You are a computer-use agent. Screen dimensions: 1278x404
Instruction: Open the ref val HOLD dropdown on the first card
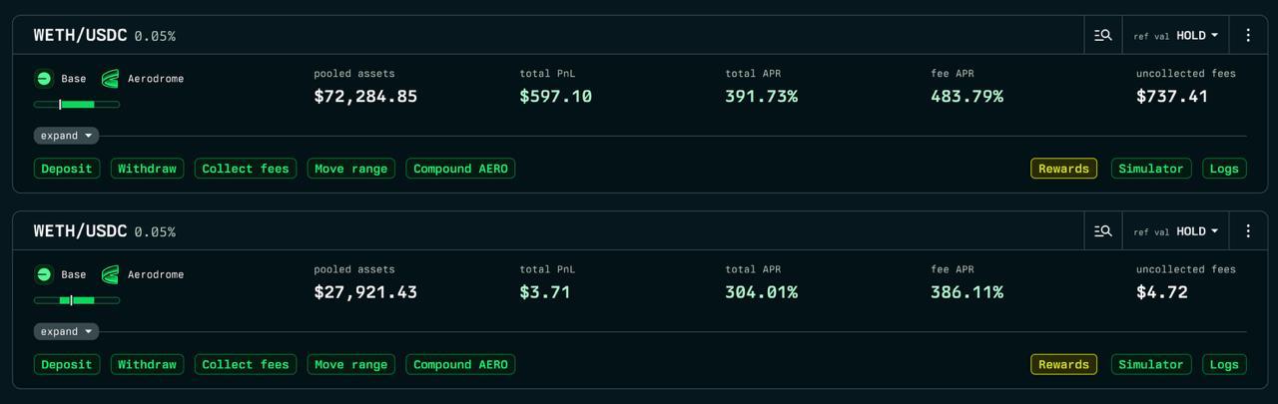point(1176,35)
